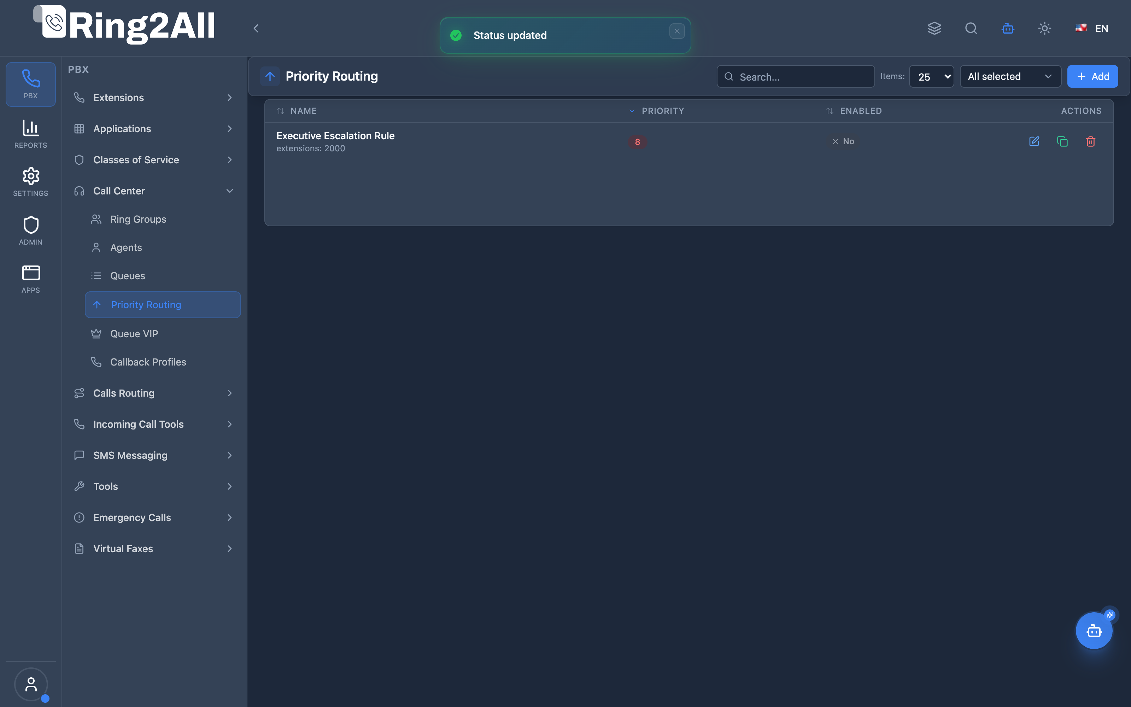Open the Queue VIP page
This screenshot has height=707, width=1131.
pyautogui.click(x=163, y=334)
